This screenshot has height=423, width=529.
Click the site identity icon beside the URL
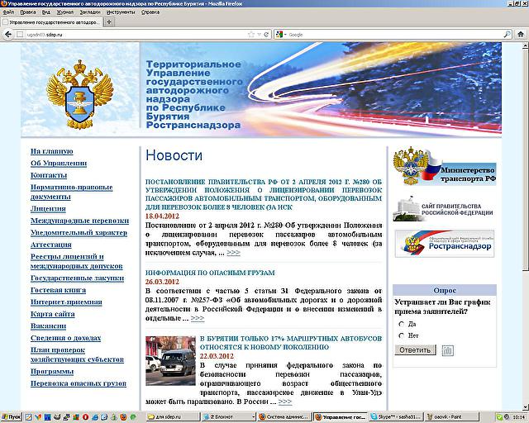click(20, 35)
